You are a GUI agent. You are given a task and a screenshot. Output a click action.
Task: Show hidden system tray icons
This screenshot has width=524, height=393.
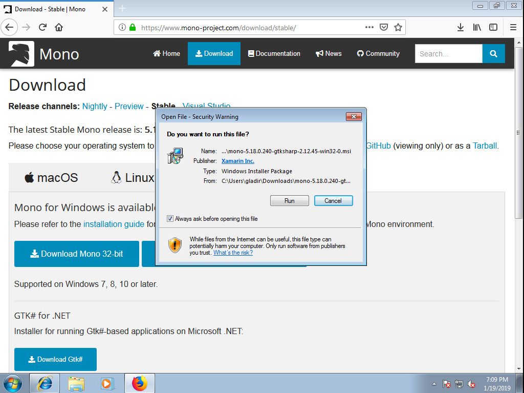pos(434,384)
